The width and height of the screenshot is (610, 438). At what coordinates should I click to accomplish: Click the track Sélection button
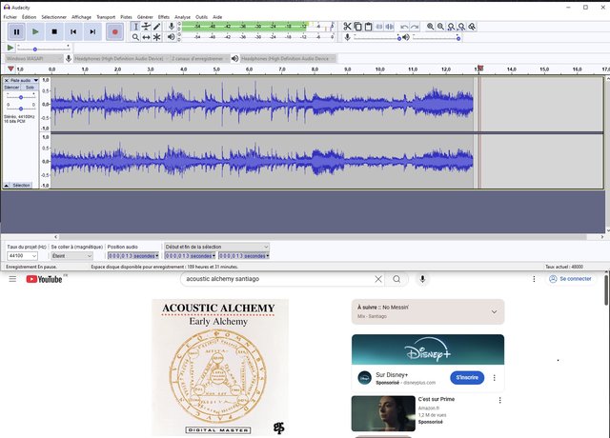(21, 186)
